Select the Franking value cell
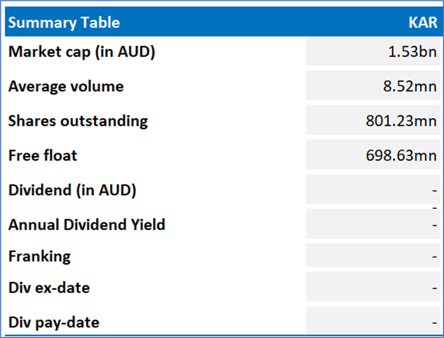This screenshot has height=338, width=444. coord(373,256)
